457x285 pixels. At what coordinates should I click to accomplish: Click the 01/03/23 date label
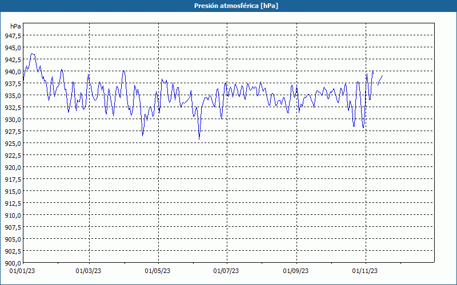click(89, 271)
